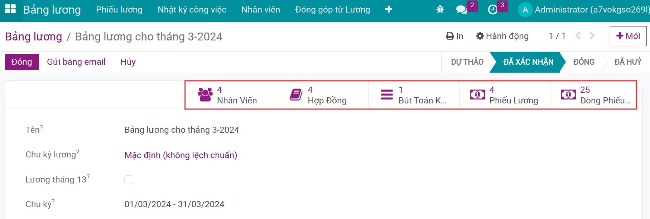Open the Bút Toán smart button
The height and width of the screenshot is (219, 650).
(x=414, y=94)
